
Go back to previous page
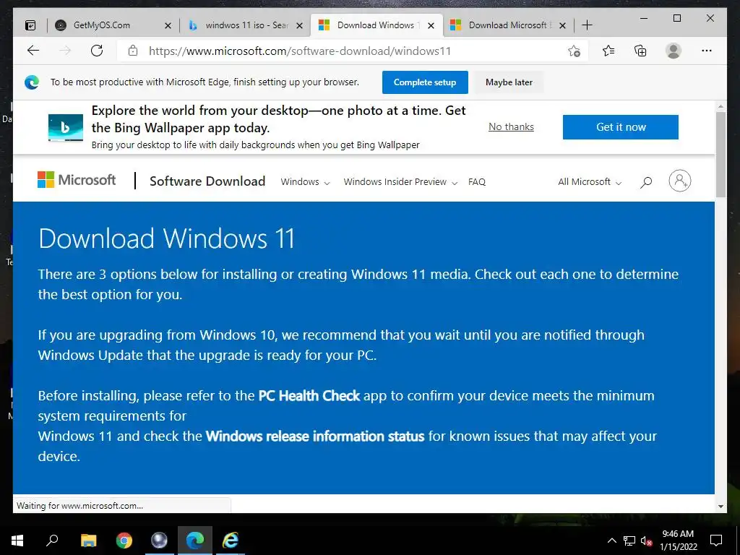pyautogui.click(x=33, y=51)
